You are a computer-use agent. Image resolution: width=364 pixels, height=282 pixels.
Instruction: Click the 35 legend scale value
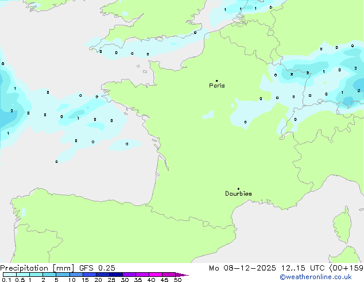[138, 280]
